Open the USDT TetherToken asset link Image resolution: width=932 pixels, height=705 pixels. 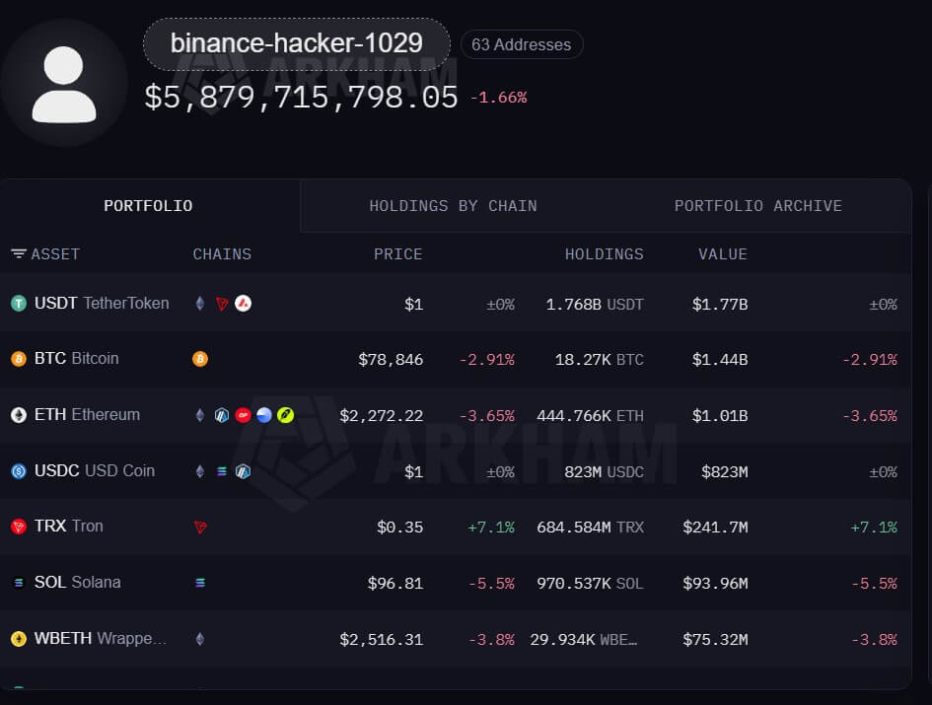102,303
